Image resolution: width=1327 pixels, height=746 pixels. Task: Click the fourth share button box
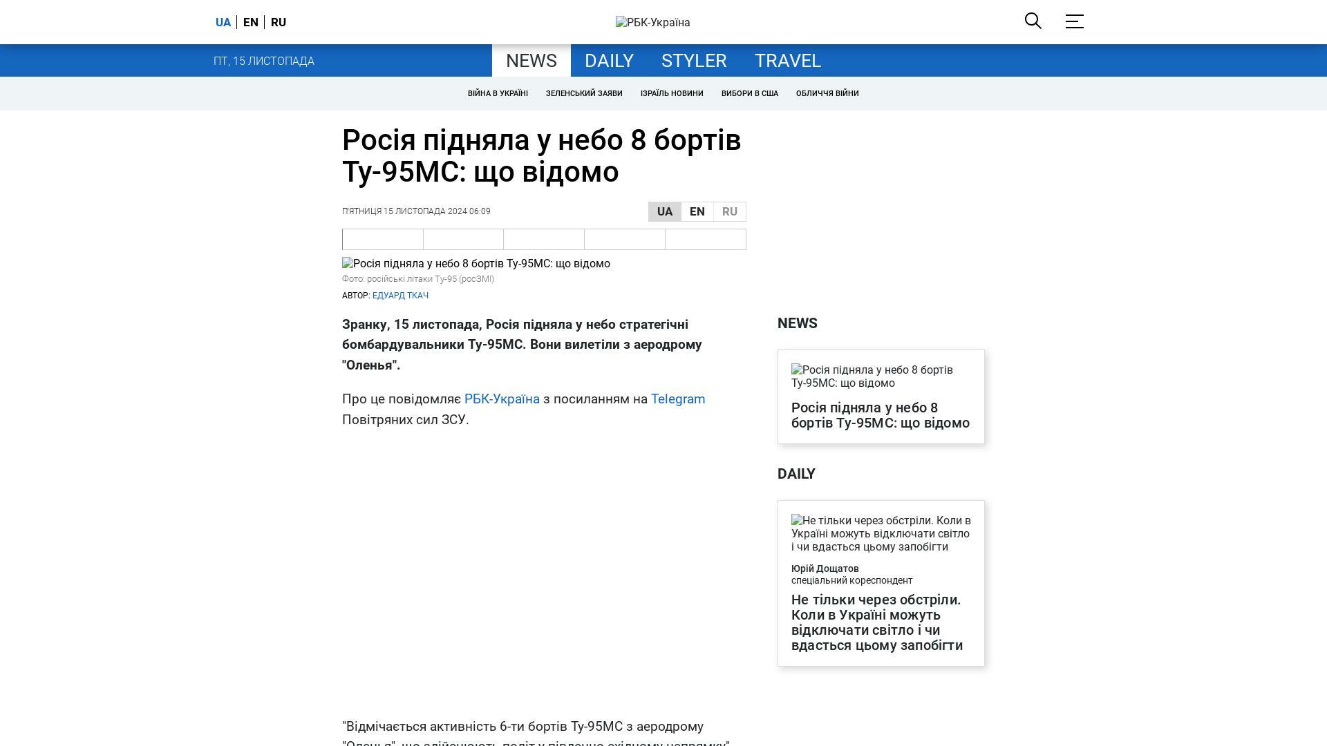pyautogui.click(x=625, y=239)
